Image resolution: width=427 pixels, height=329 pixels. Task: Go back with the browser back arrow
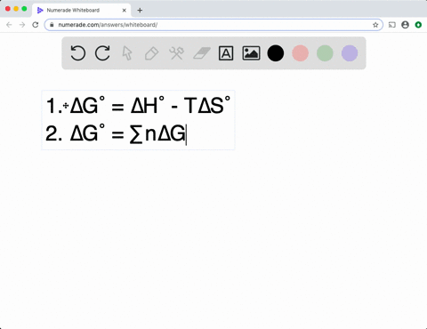pyautogui.click(x=9, y=25)
